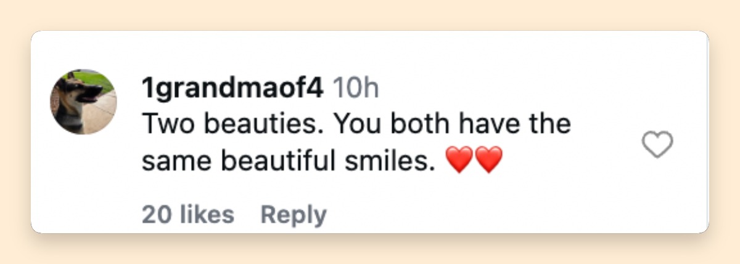Viewport: 740px width, 264px height.
Task: Open 1grandmaof4's profile picture
Action: coord(83,102)
